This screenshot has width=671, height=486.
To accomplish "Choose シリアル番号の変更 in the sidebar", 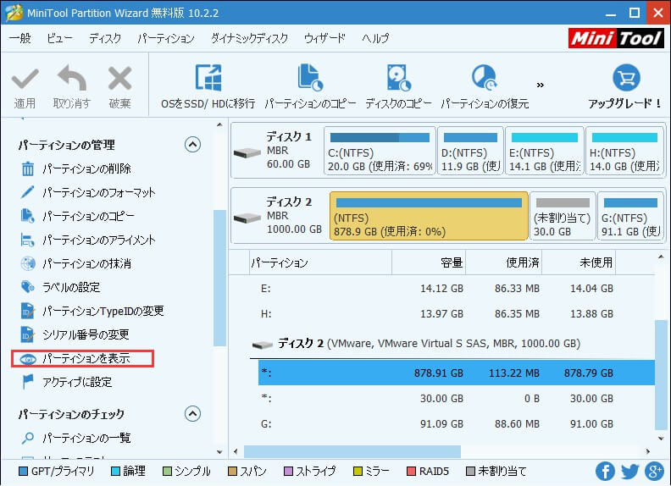I will click(x=75, y=334).
